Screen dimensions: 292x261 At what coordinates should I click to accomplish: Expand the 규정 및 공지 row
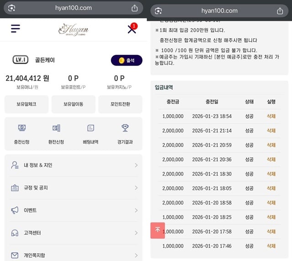(73, 188)
